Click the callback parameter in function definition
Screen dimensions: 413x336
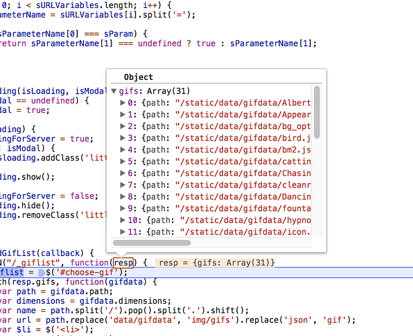(60, 253)
